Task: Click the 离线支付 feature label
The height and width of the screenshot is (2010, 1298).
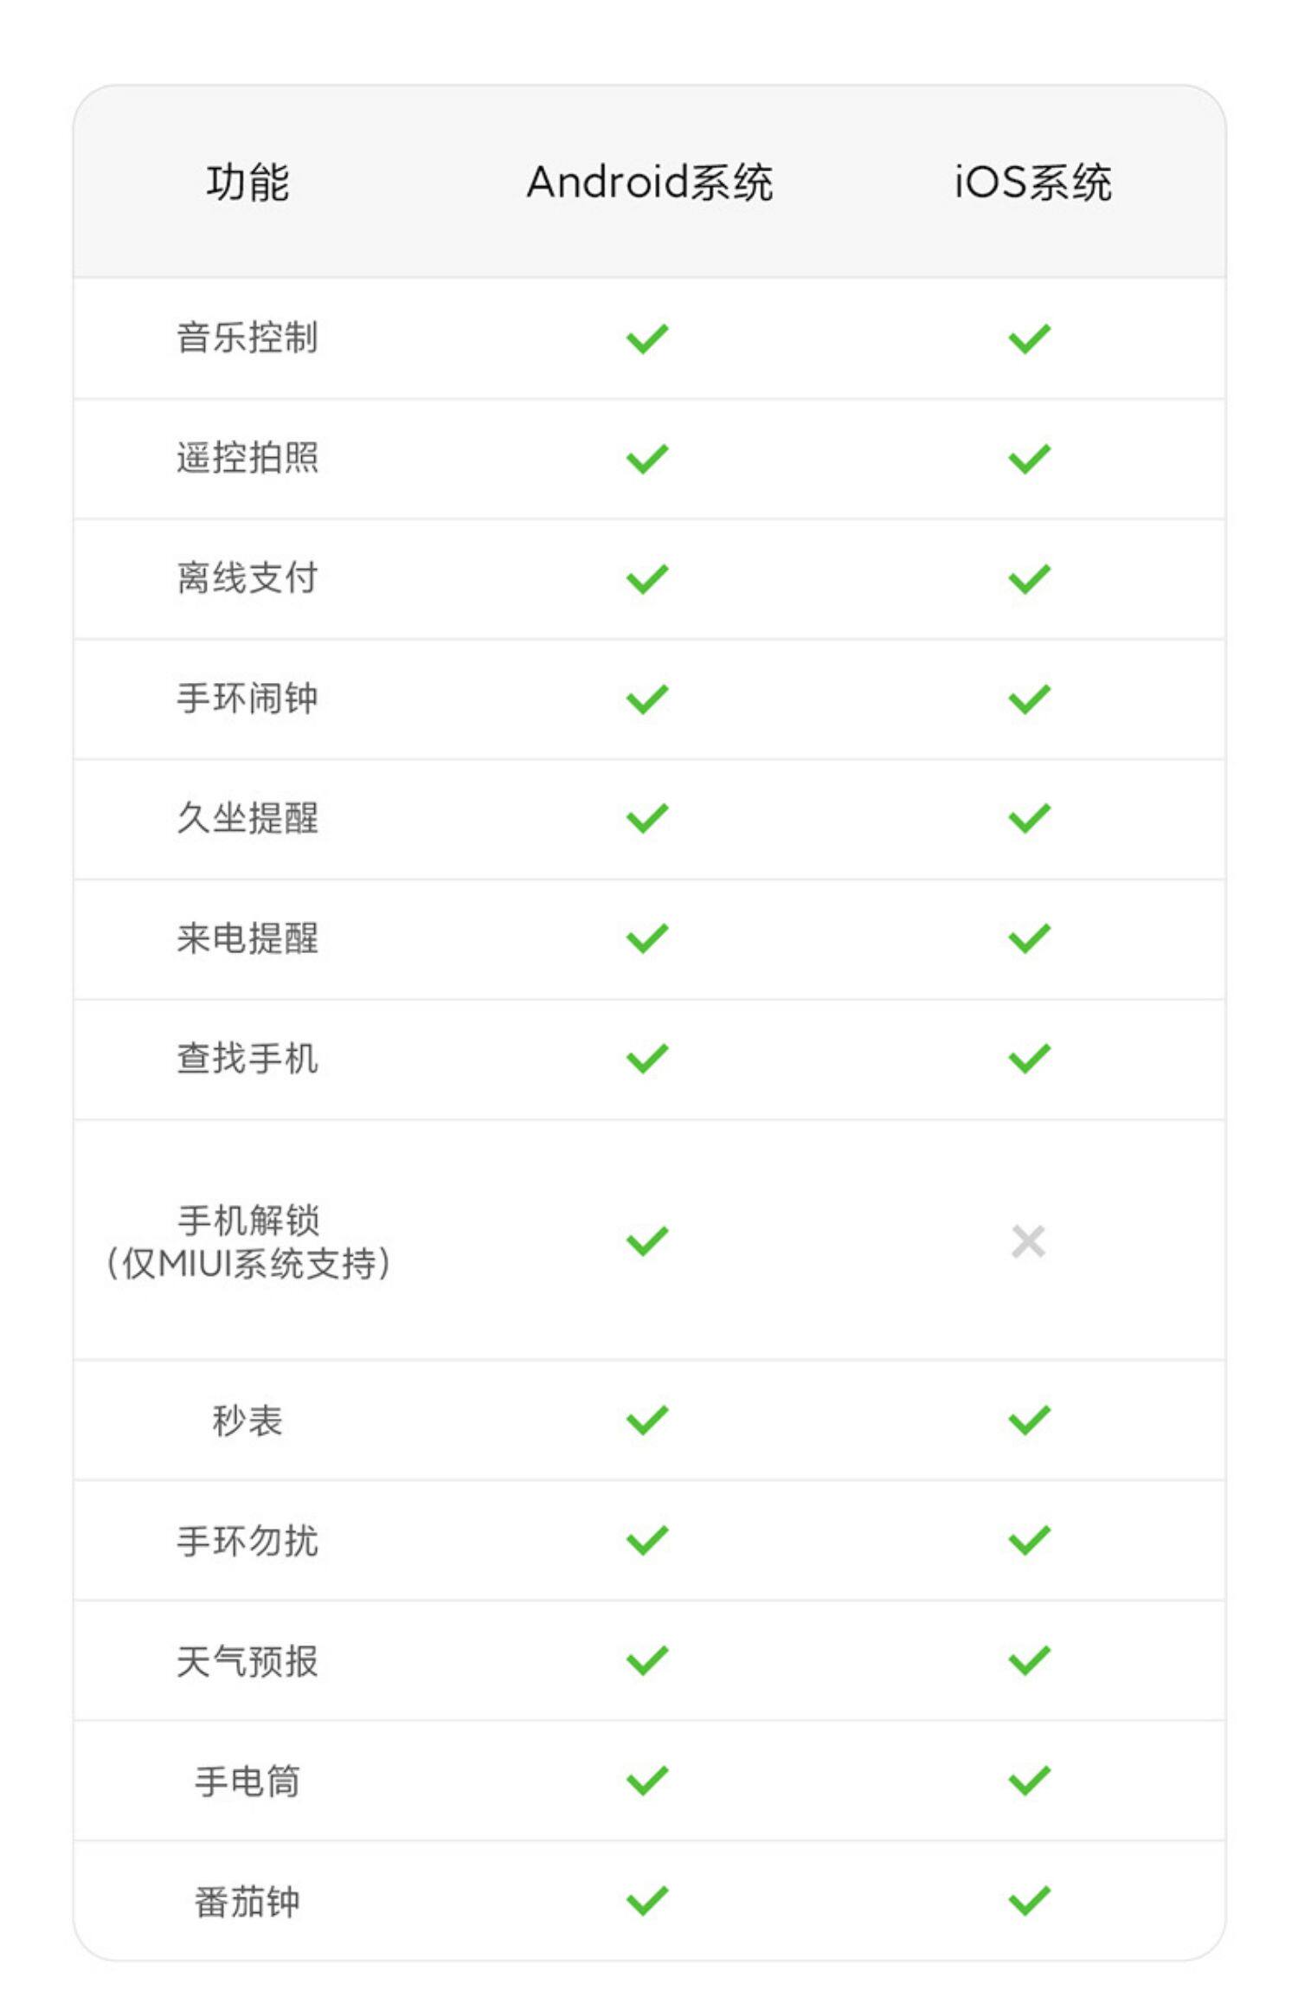Action: pos(247,578)
